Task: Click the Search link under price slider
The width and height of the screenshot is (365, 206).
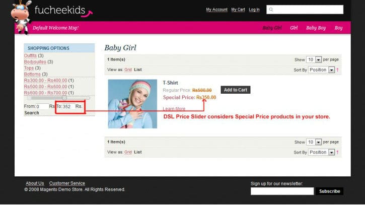Action: [x=32, y=113]
